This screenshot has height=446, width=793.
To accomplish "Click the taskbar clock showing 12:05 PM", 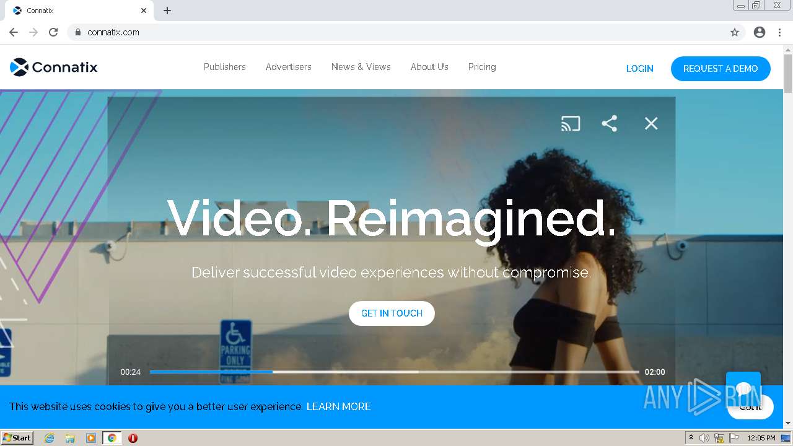I will point(761,438).
